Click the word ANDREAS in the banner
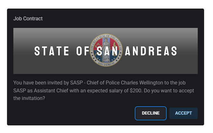The image size is (213, 133). pos(151,51)
